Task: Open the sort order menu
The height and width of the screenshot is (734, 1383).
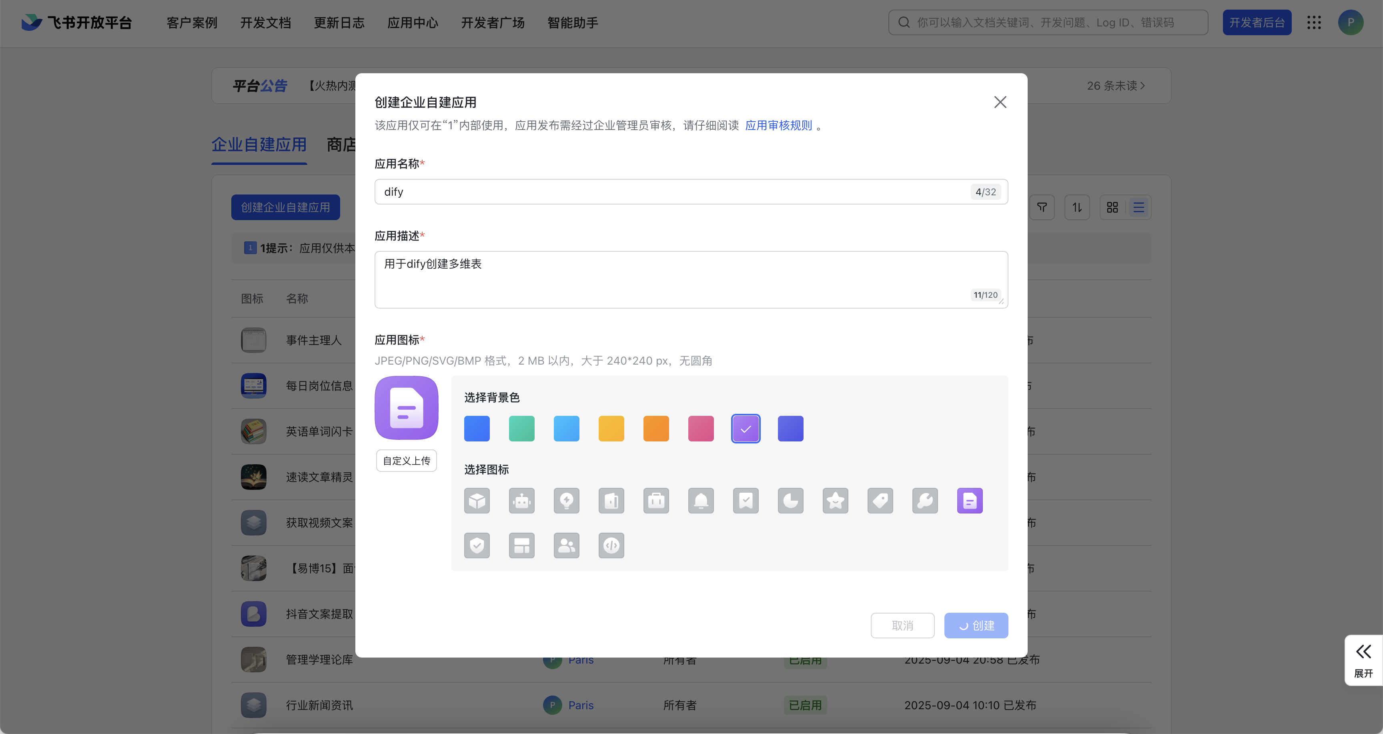Action: click(1077, 207)
